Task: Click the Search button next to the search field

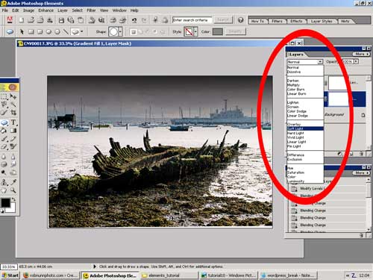Action: click(x=223, y=19)
